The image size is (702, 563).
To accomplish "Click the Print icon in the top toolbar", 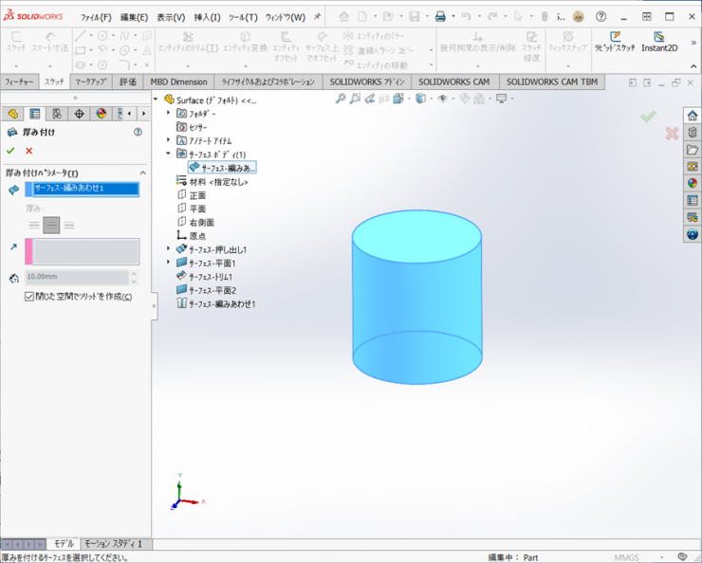I will [x=440, y=17].
